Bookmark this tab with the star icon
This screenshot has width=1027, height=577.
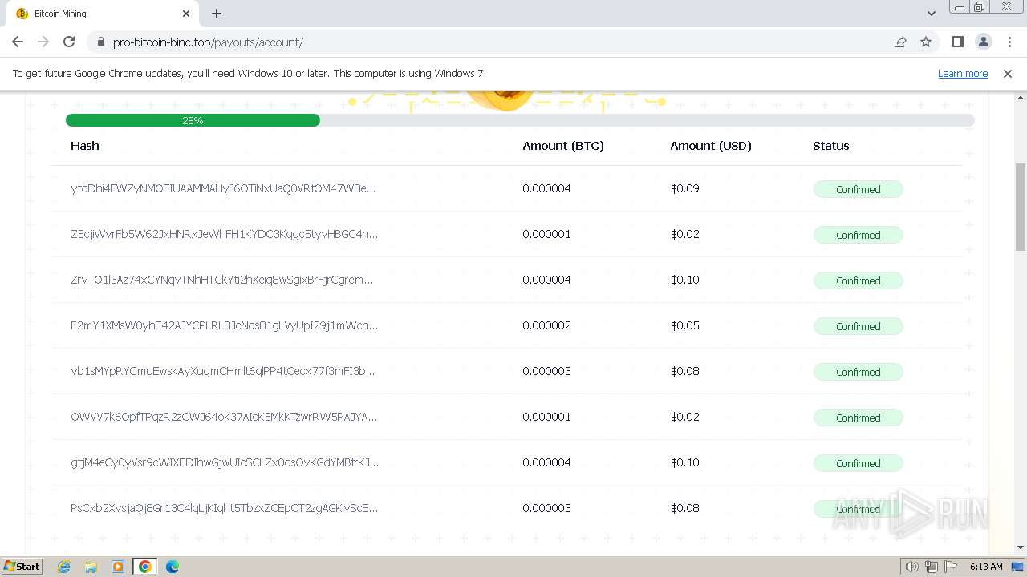pos(926,42)
